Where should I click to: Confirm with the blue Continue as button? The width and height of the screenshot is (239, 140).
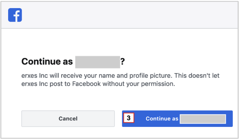(x=177, y=118)
